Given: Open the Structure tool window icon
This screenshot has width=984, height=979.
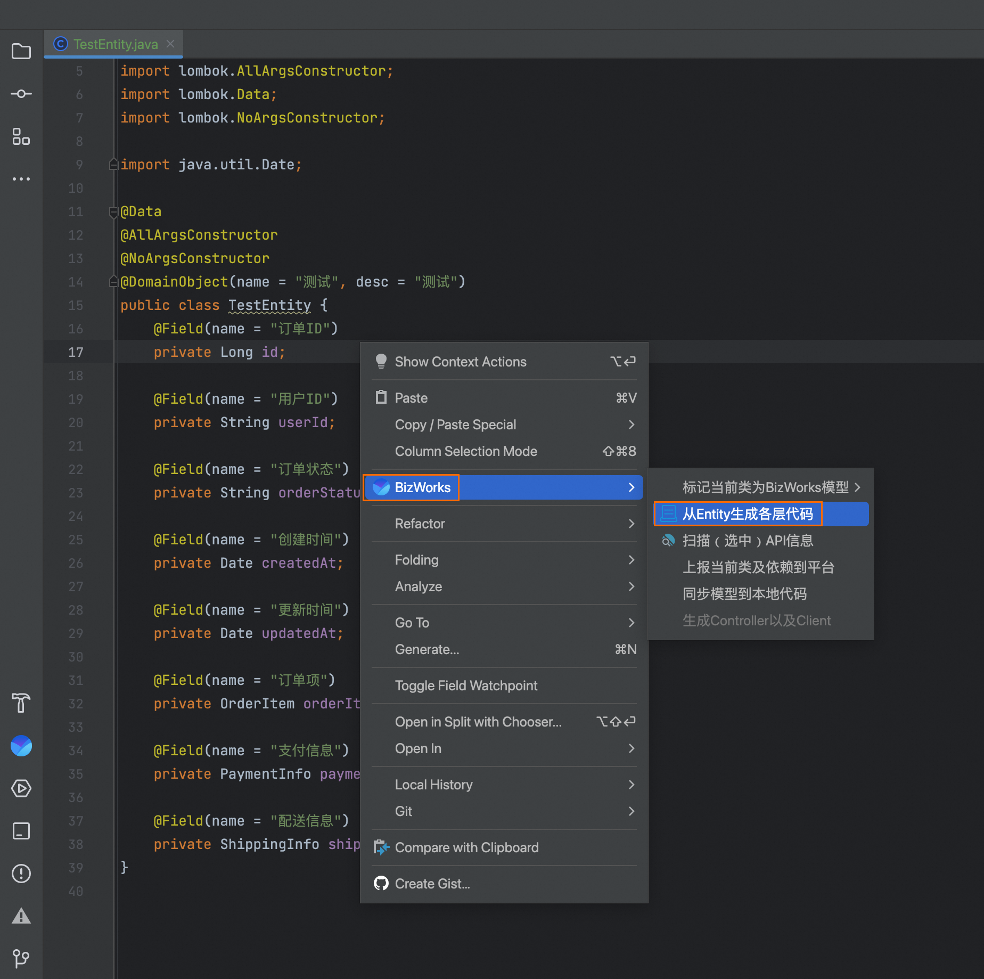Looking at the screenshot, I should (x=21, y=136).
